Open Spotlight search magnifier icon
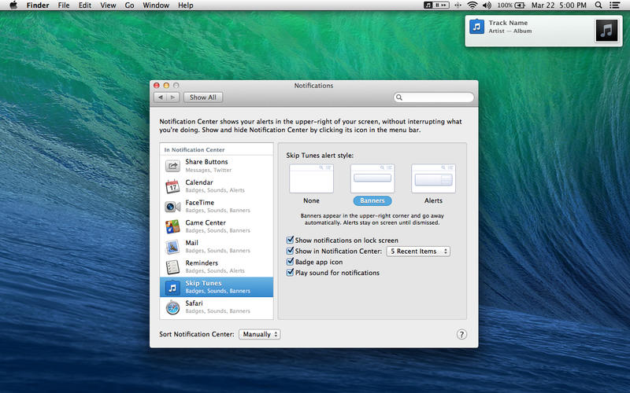Screen dimensions: 630x393 [x=598, y=6]
